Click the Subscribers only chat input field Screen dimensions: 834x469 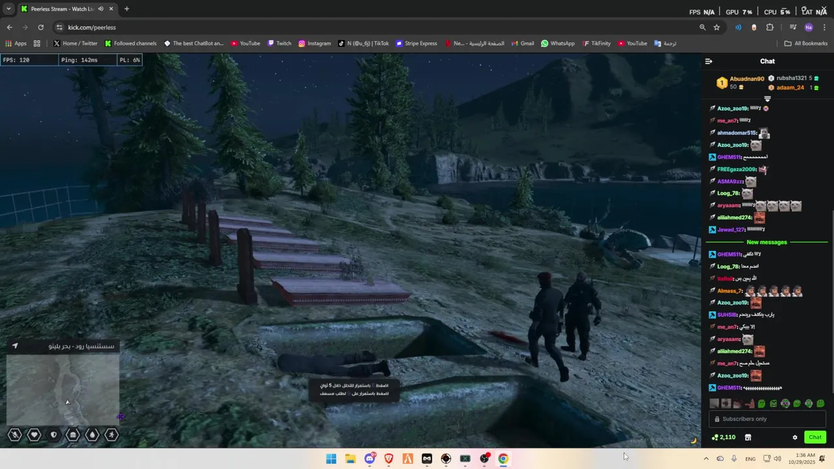click(x=768, y=419)
